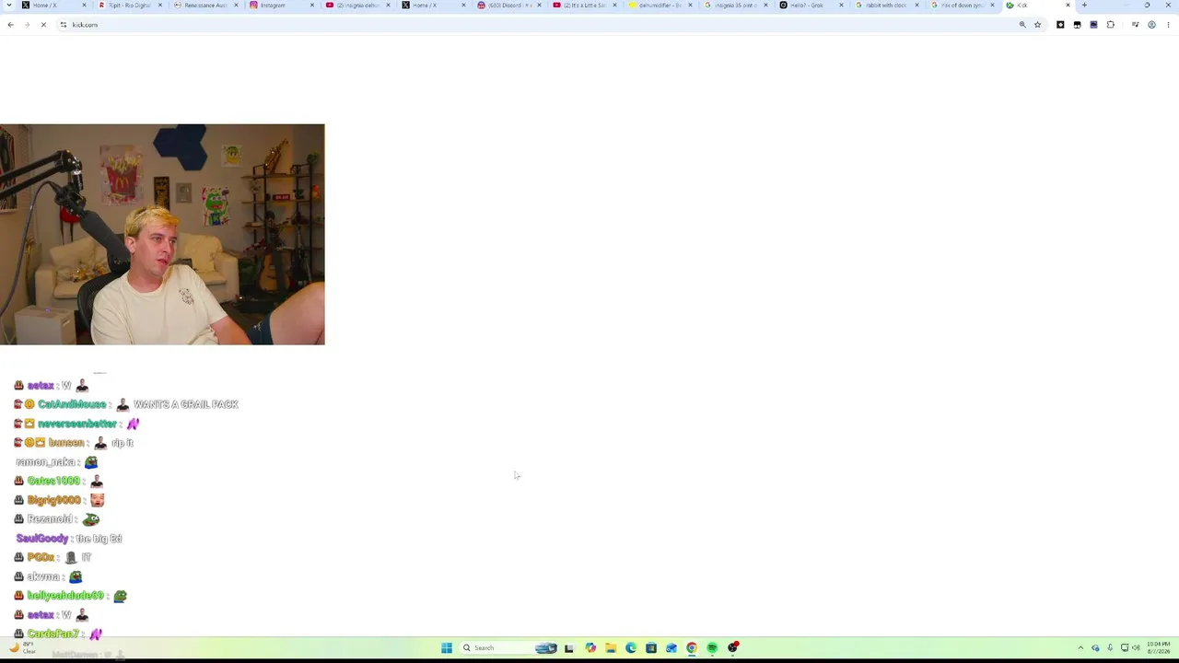Click username akwna in chat
This screenshot has width=1179, height=663.
(x=43, y=576)
